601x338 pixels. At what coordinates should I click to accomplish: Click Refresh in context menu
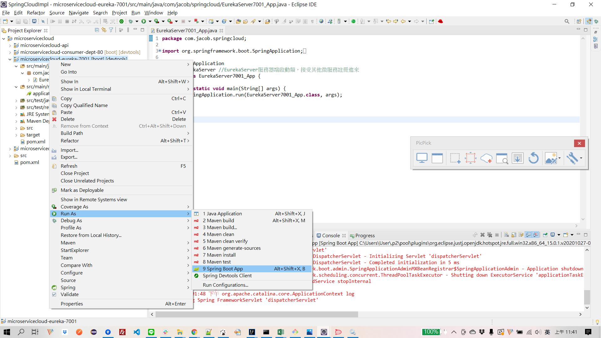coord(121,166)
